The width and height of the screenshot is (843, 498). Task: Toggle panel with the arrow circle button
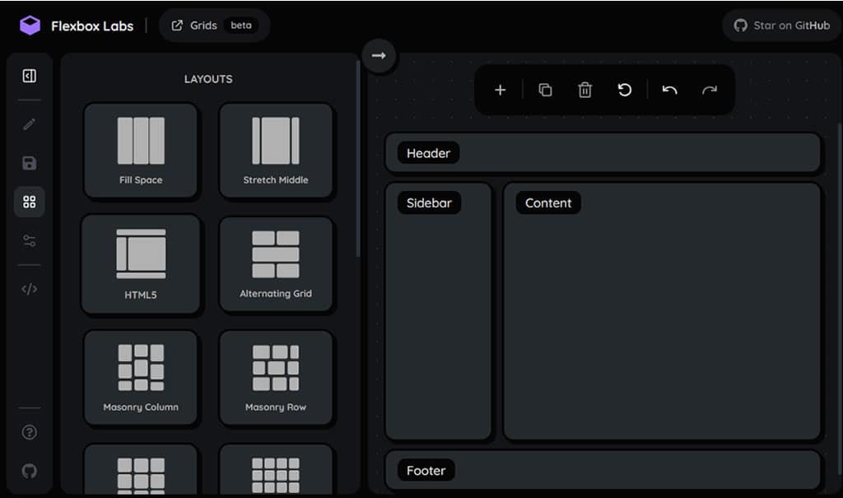coord(379,55)
